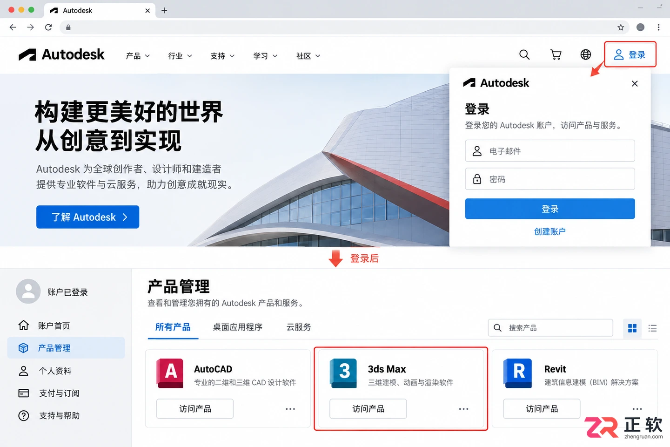Submit with the blue 登录 button
670x447 pixels.
(550, 209)
